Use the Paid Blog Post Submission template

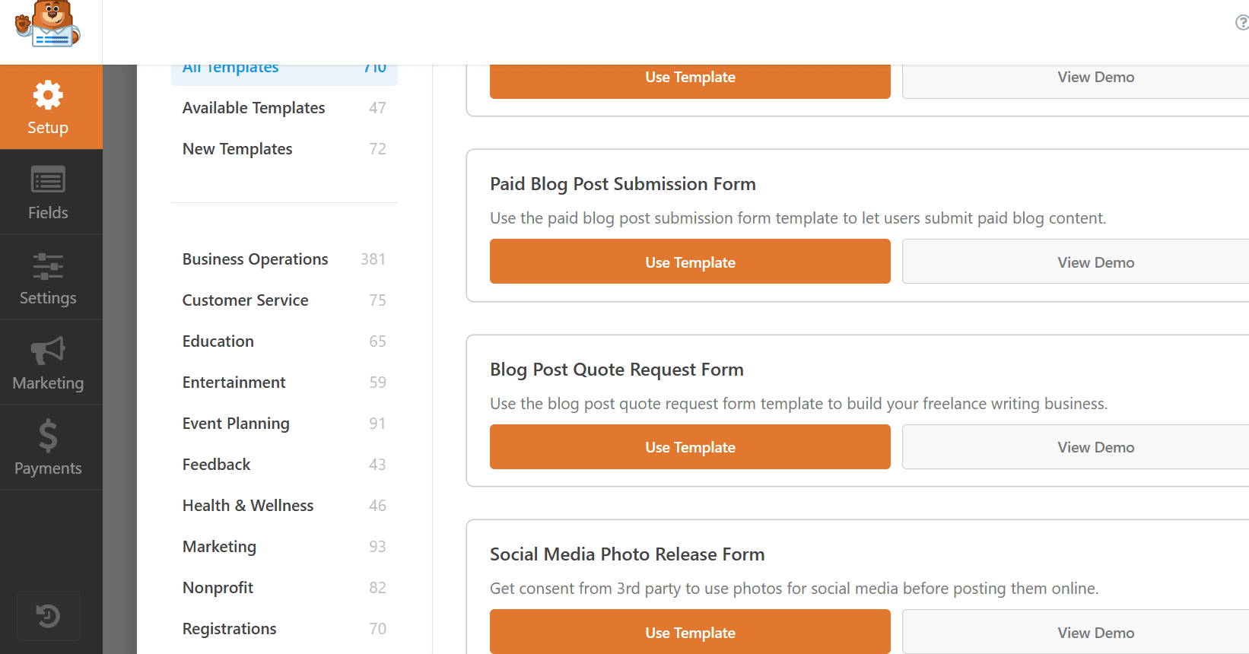[x=690, y=262]
